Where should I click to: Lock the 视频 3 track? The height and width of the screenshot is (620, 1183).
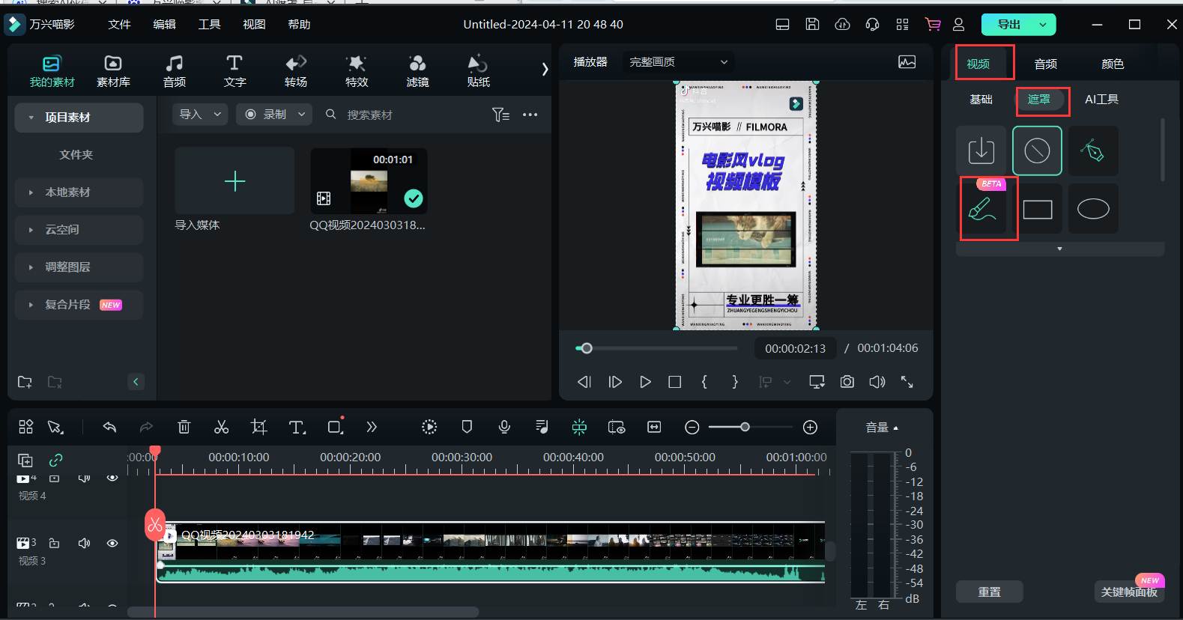click(x=55, y=543)
